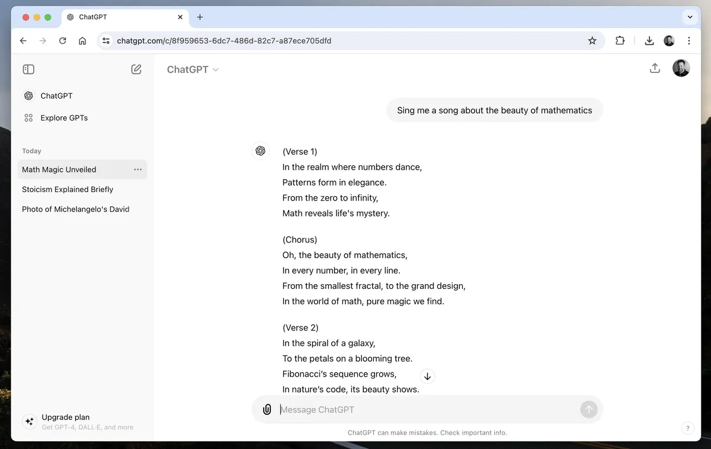Click the help question mark button
Screen dimensions: 711x449
(687, 428)
